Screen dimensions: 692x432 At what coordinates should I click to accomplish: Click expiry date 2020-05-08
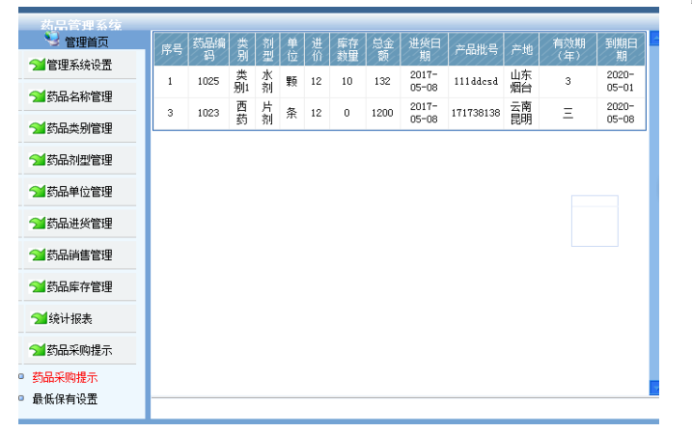[x=621, y=113]
